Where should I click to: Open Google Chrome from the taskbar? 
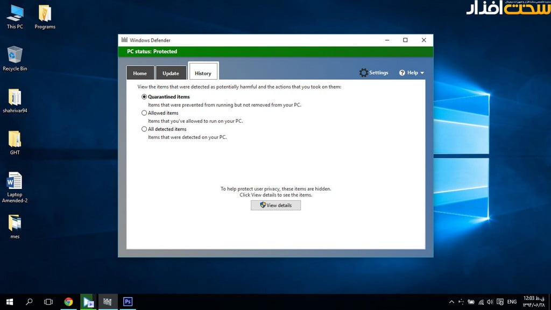point(68,301)
